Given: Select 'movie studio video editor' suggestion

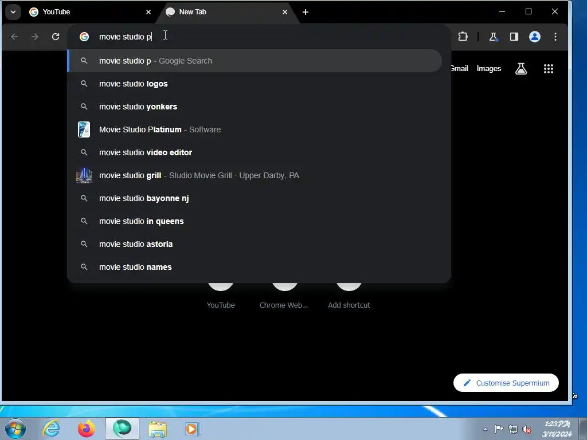Looking at the screenshot, I should click(x=255, y=152).
